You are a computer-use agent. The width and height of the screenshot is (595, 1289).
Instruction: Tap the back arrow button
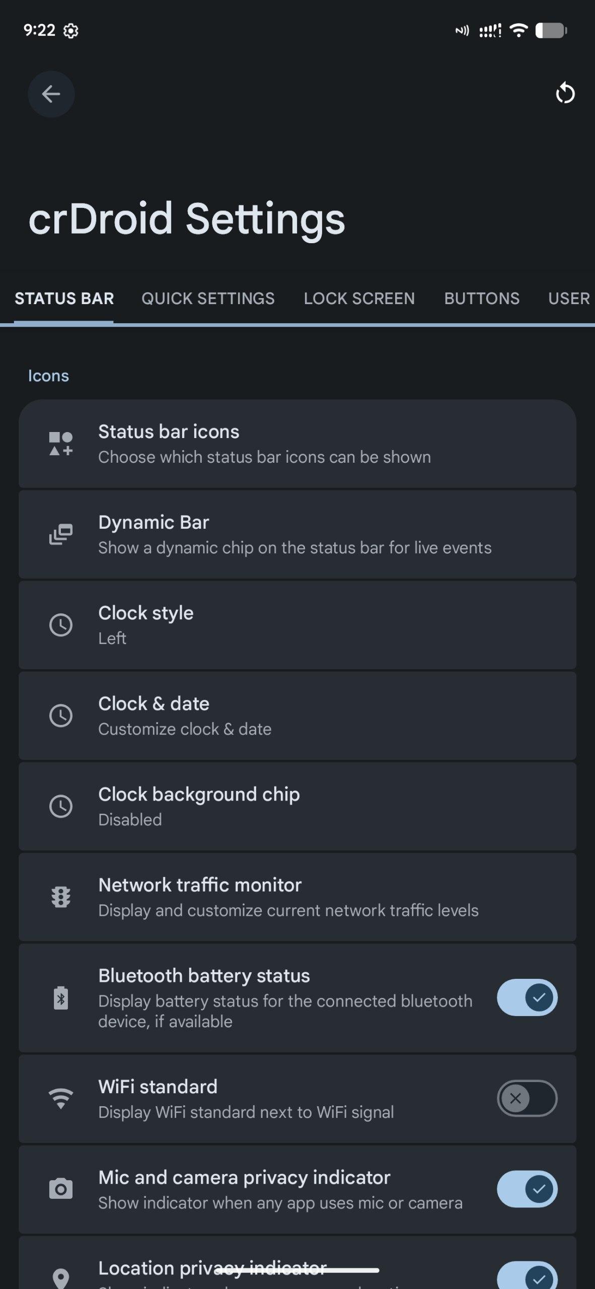click(51, 94)
